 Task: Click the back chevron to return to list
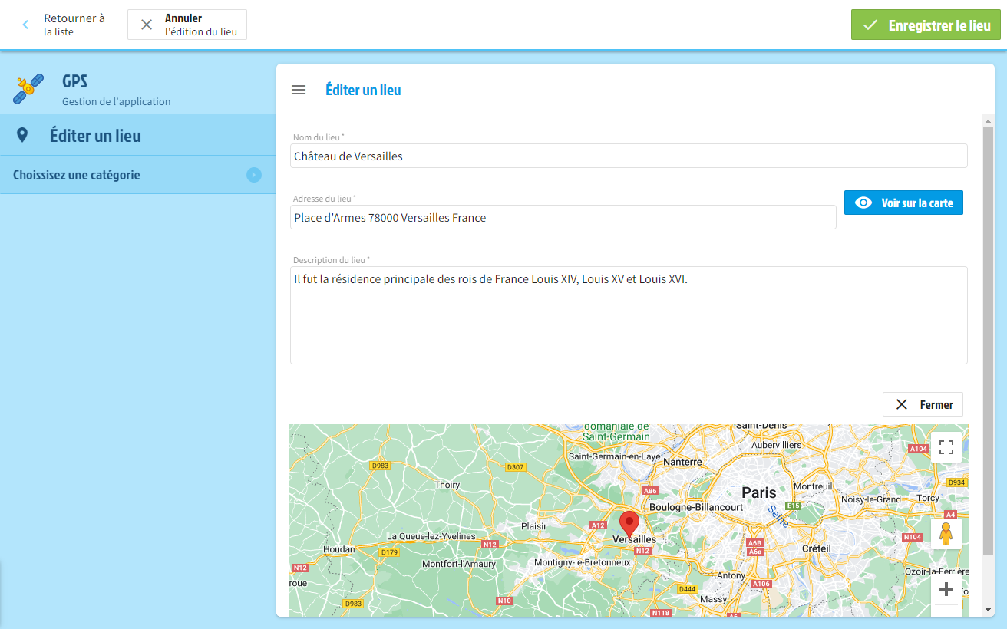[x=25, y=25]
